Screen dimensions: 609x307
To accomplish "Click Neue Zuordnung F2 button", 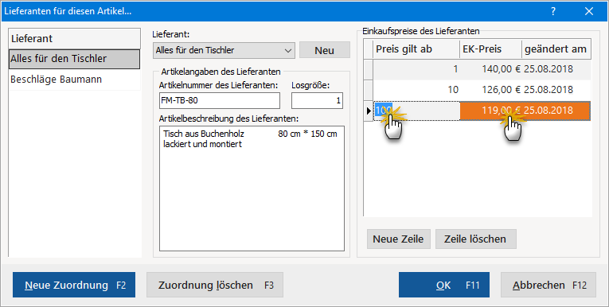I will 74,285.
